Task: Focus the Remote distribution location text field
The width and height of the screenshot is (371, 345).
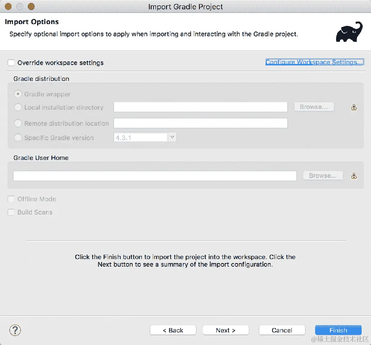Action: [x=201, y=123]
